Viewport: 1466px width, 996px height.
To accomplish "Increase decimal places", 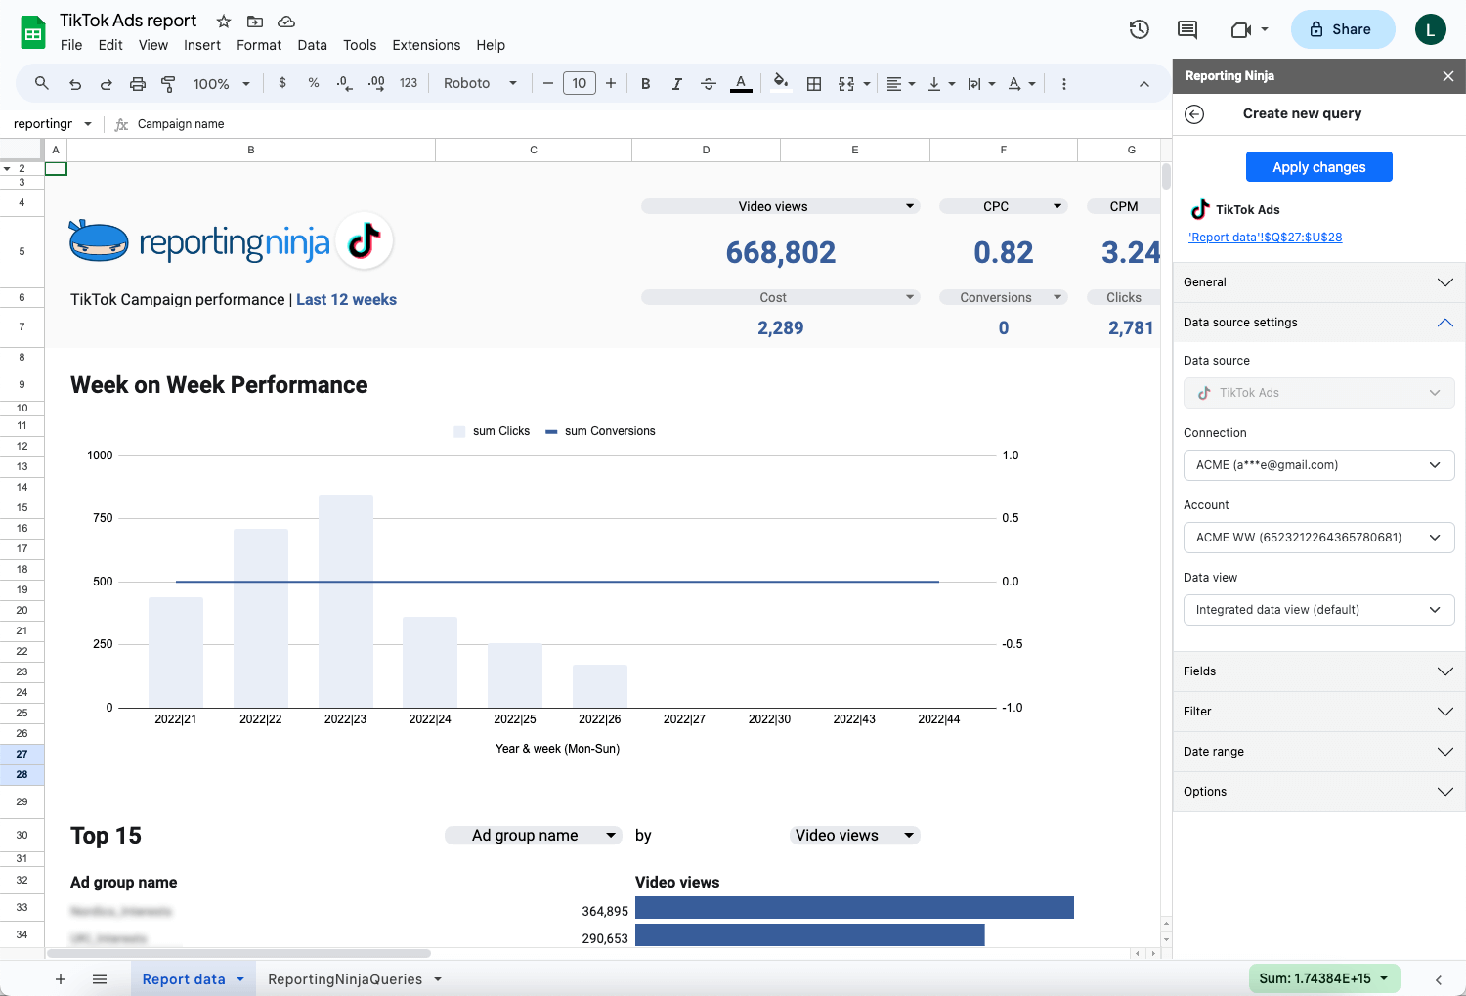I will (x=376, y=83).
